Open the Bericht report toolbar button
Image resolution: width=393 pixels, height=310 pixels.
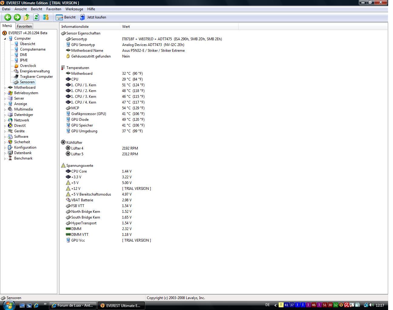click(66, 17)
